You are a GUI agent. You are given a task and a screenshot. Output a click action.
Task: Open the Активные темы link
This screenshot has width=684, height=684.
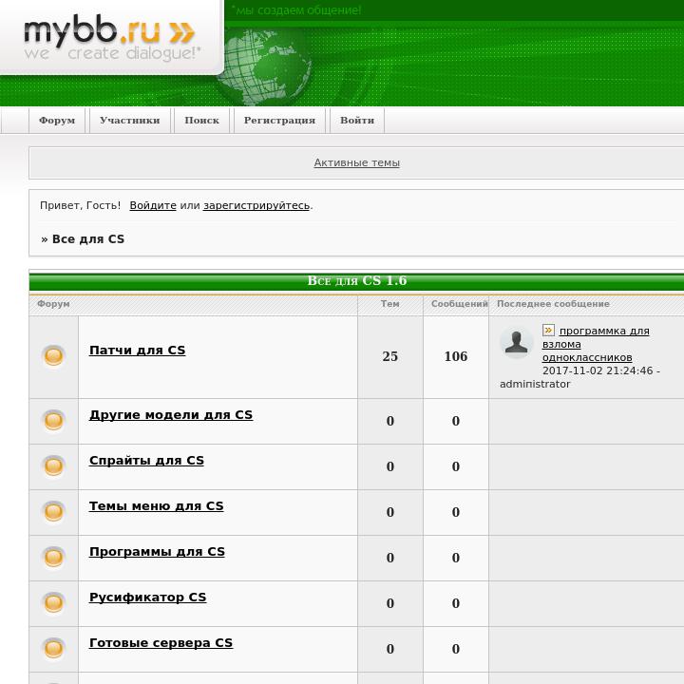click(x=357, y=162)
